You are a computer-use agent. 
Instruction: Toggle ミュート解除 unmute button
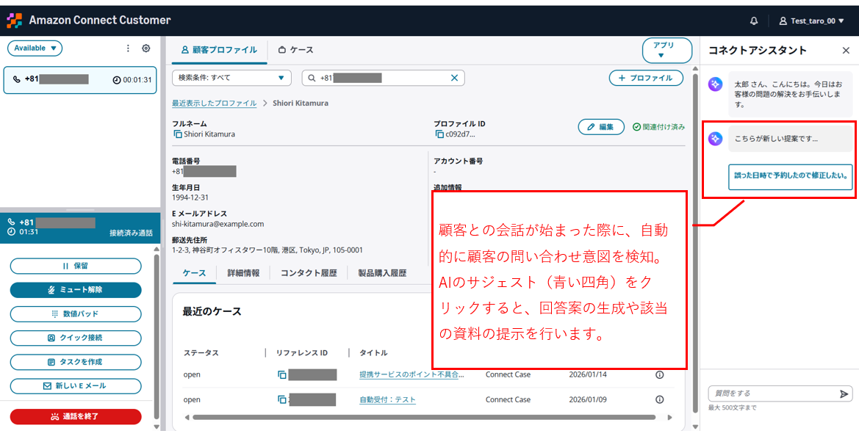pyautogui.click(x=76, y=290)
